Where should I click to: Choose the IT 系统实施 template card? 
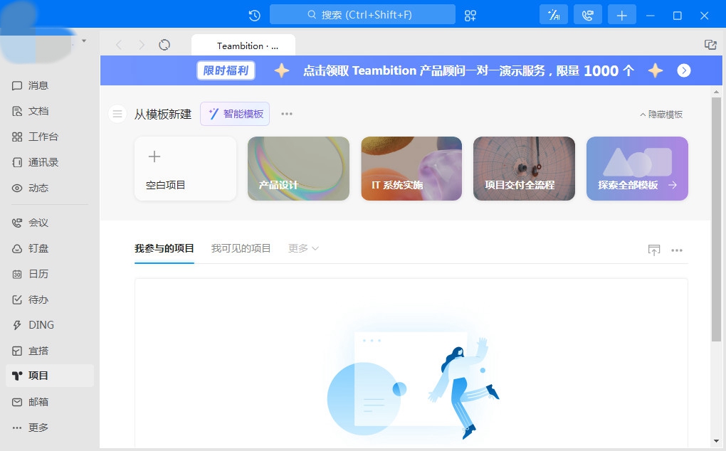411,169
